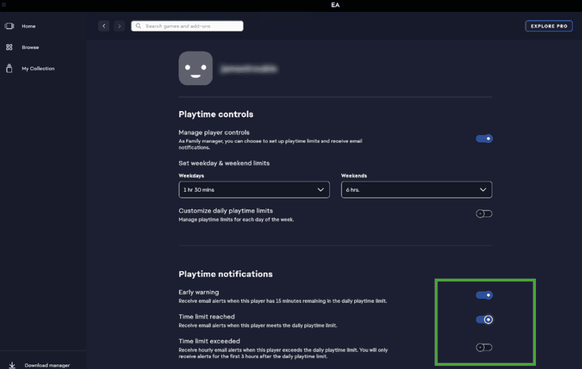Open the Weekdays playtime limit dropdown

click(x=254, y=190)
